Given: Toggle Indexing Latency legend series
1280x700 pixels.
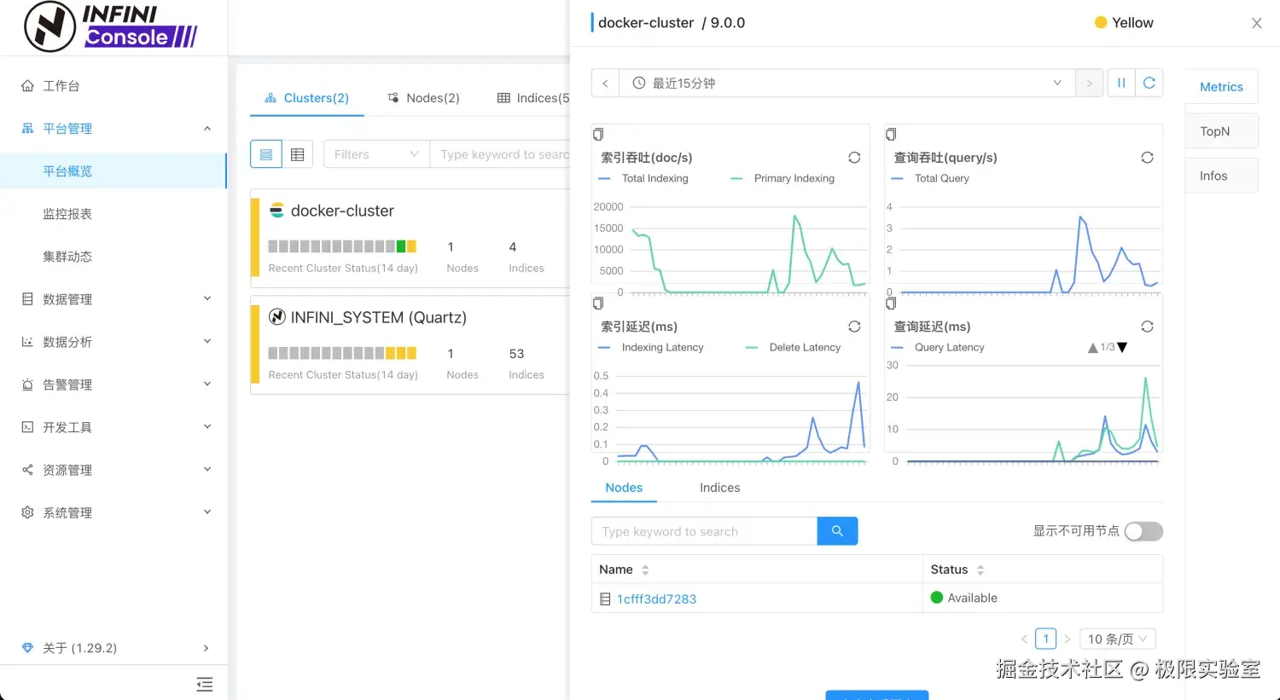Looking at the screenshot, I should coord(652,347).
